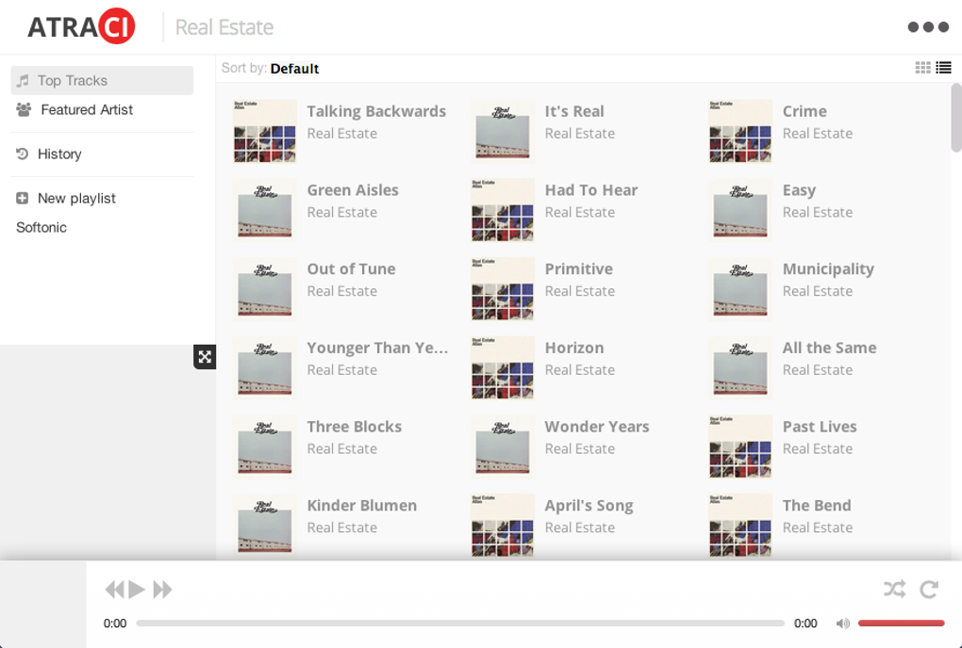Screen dimensions: 962x648
Task: Click April's Song album cover
Action: pos(503,526)
